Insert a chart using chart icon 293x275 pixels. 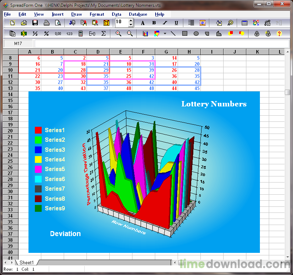pos(145,34)
